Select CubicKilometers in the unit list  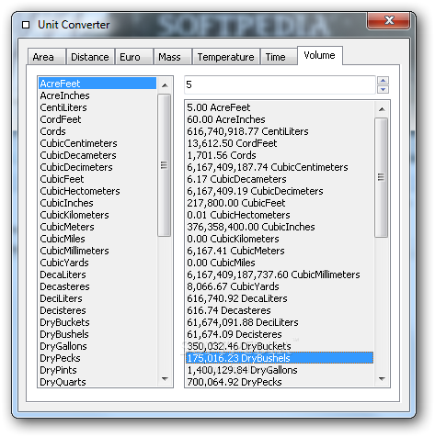click(97, 215)
